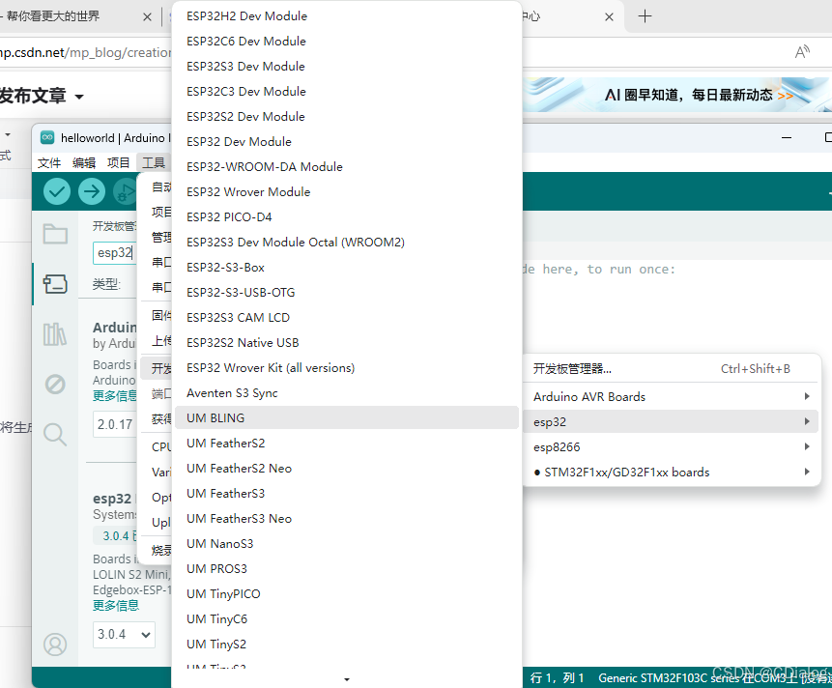Minimize the Arduino IDE window
This screenshot has height=688, width=832.
coord(787,138)
